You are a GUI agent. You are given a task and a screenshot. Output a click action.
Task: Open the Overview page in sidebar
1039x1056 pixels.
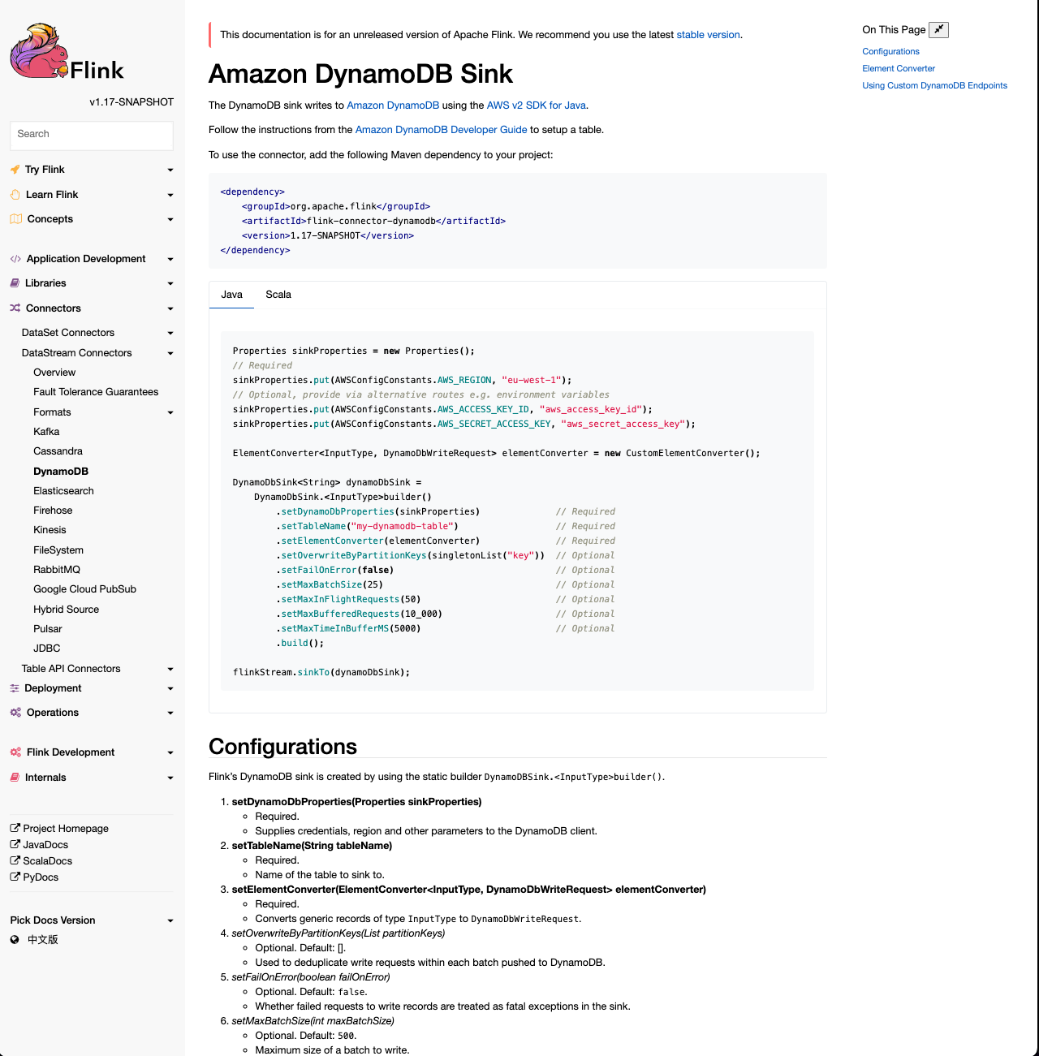(54, 373)
